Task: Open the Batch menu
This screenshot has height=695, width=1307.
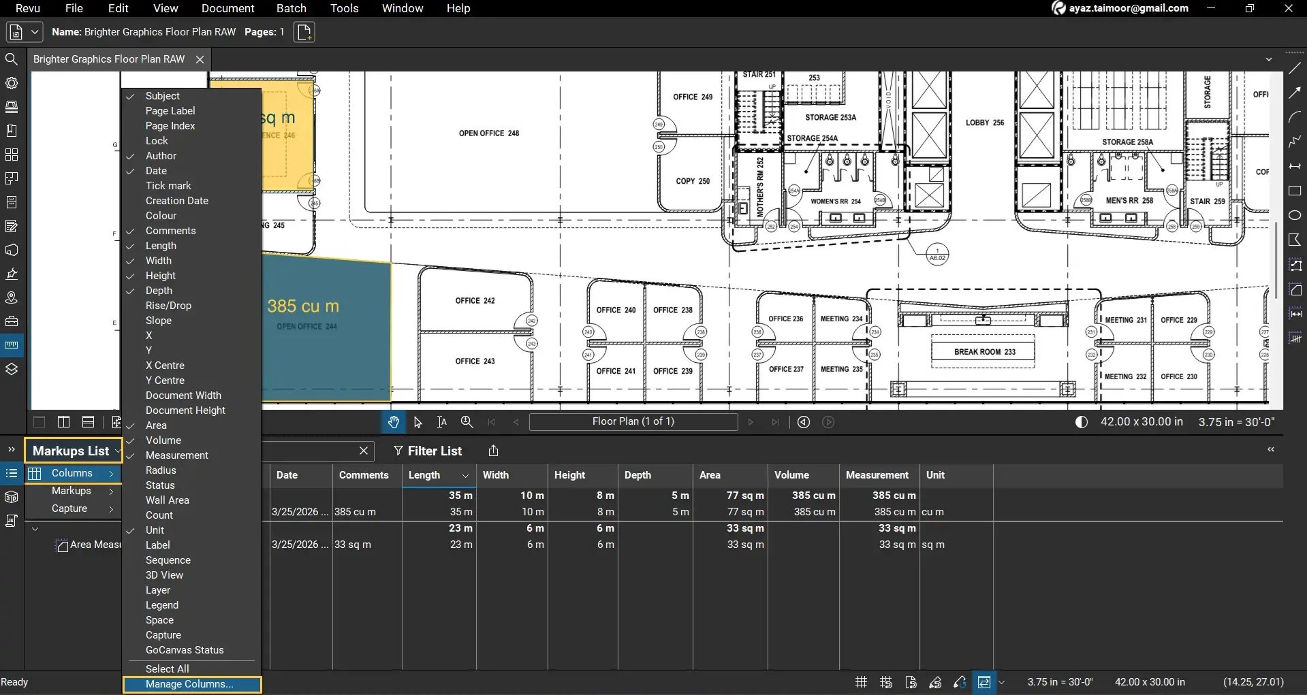Action: (x=291, y=8)
